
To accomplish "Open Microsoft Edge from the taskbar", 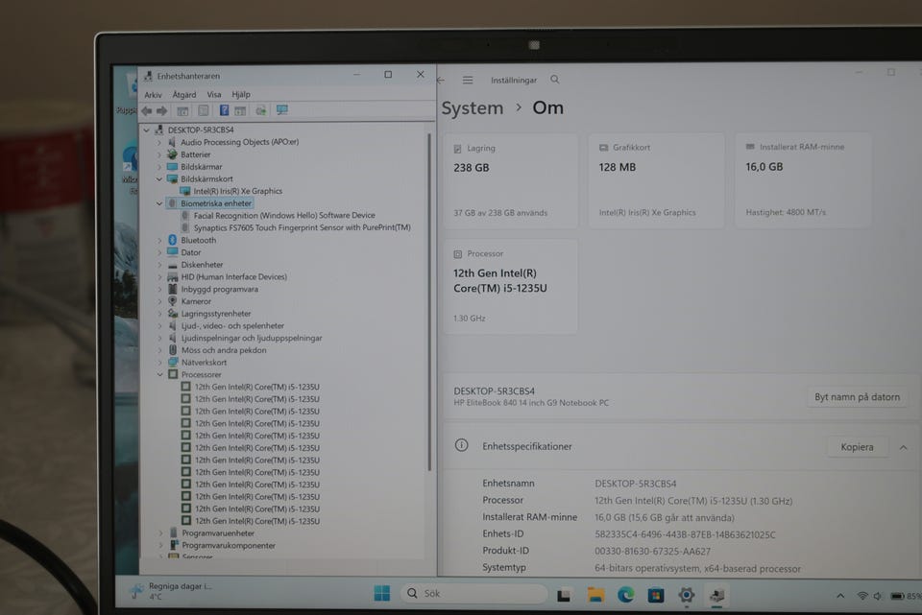I will click(626, 595).
